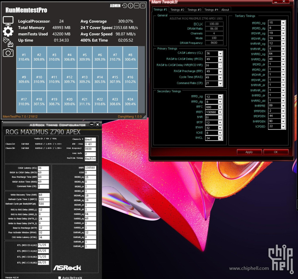
Task: Expand the CAS# Latency (CL) dropdown
Action: 220,54
